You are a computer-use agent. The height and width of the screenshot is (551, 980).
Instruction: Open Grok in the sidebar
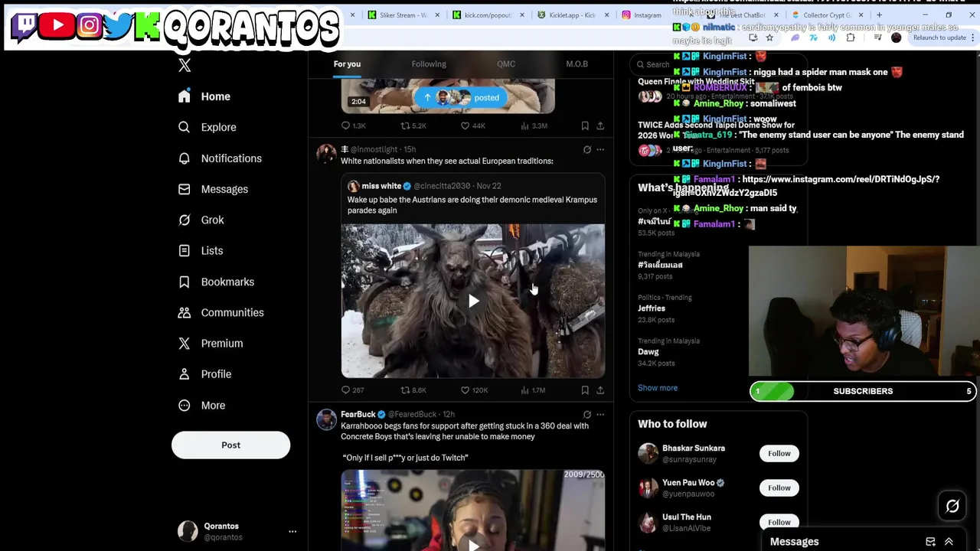201,220
